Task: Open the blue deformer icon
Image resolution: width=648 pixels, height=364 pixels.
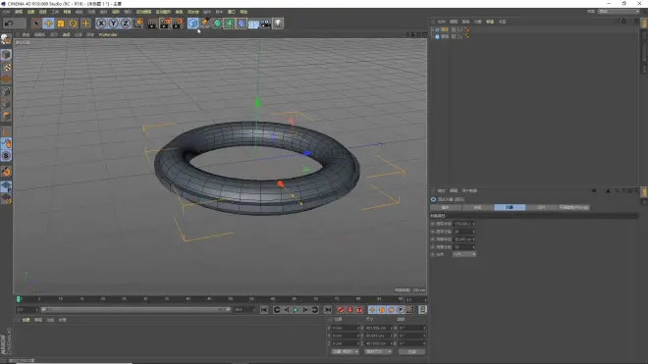Action: pyautogui.click(x=242, y=24)
